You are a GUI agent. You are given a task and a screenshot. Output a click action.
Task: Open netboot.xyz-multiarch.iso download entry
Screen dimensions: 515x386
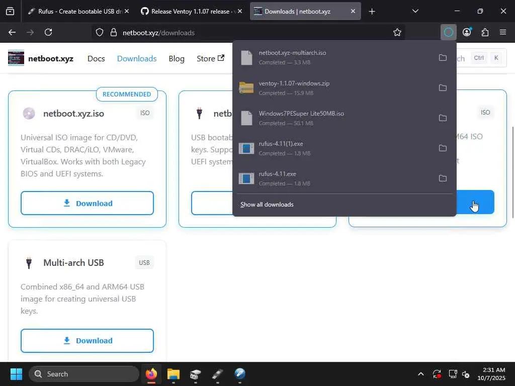pyautogui.click(x=335, y=57)
